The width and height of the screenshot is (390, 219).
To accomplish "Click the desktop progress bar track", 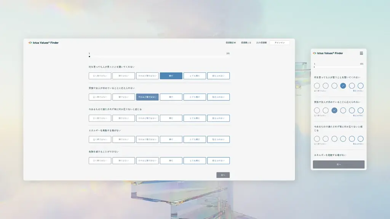I will pos(159,57).
